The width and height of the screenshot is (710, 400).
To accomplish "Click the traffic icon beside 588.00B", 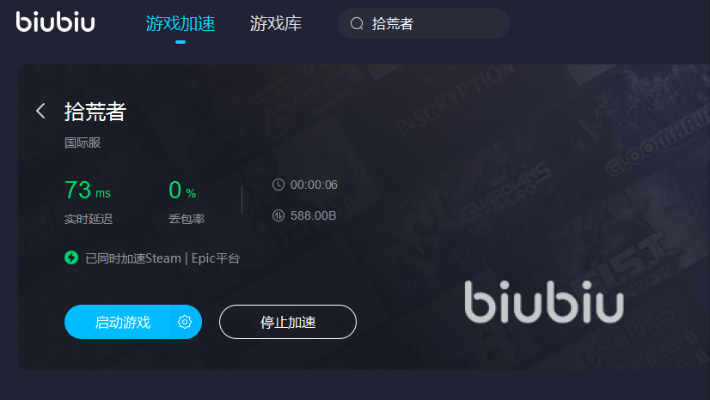I will pyautogui.click(x=278, y=215).
